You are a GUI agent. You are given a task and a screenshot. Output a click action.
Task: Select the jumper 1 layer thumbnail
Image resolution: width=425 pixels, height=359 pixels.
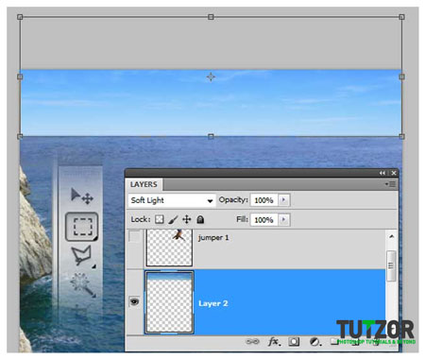pyautogui.click(x=169, y=248)
